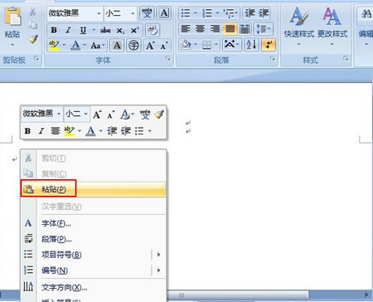The height and width of the screenshot is (302, 373).
Task: Toggle Italic in the ribbon font group
Action: pos(68,30)
